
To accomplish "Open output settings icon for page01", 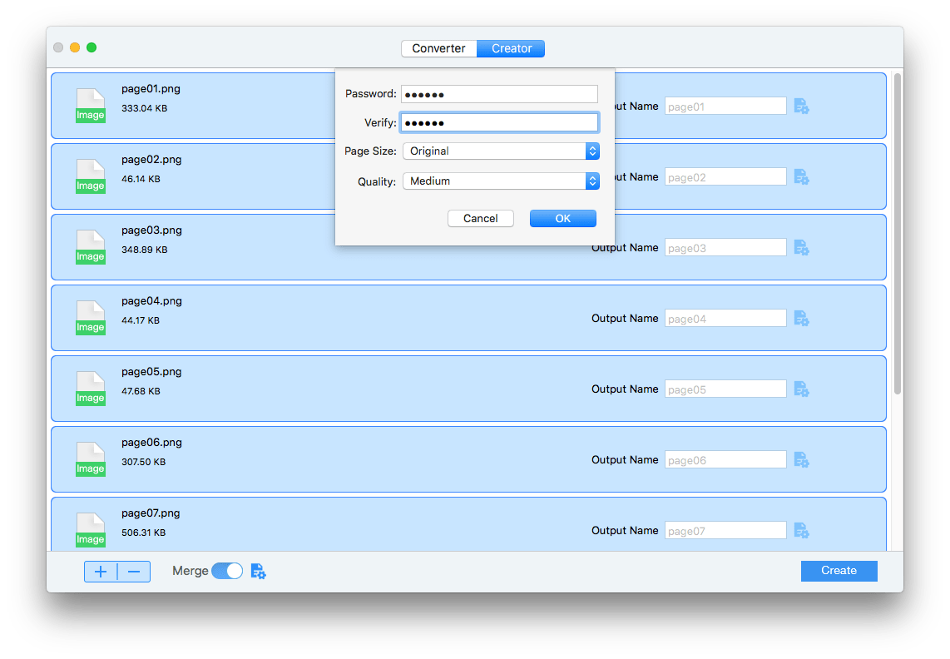I will click(801, 107).
